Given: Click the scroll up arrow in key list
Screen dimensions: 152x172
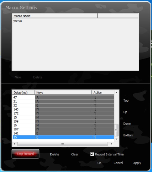Looking at the screenshot, I should pos(116,93).
